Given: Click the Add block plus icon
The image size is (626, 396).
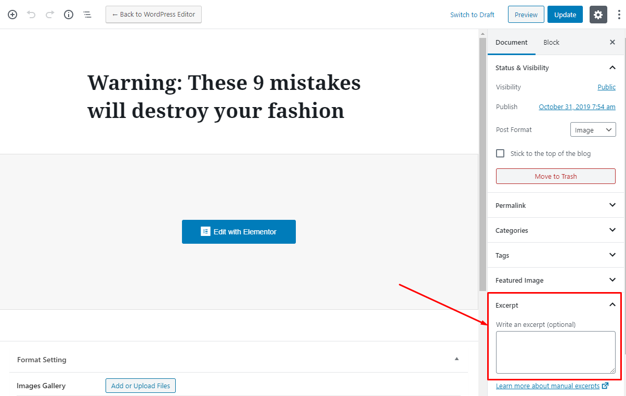Looking at the screenshot, I should (12, 15).
